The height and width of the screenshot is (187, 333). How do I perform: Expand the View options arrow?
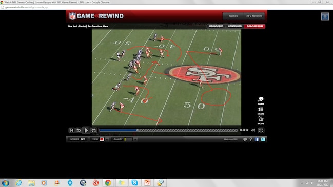[107, 139]
